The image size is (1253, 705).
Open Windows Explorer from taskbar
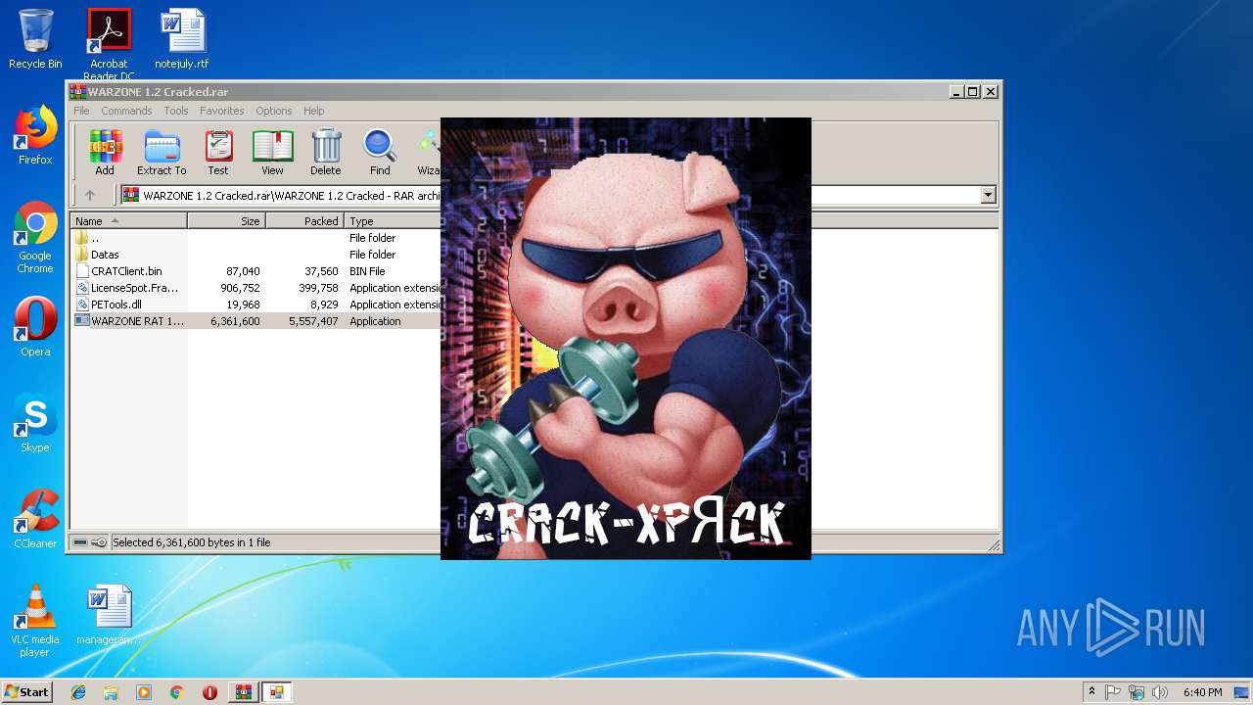[111, 692]
